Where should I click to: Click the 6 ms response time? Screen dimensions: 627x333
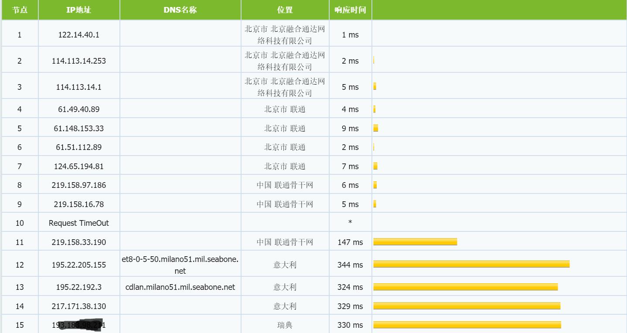[350, 185]
